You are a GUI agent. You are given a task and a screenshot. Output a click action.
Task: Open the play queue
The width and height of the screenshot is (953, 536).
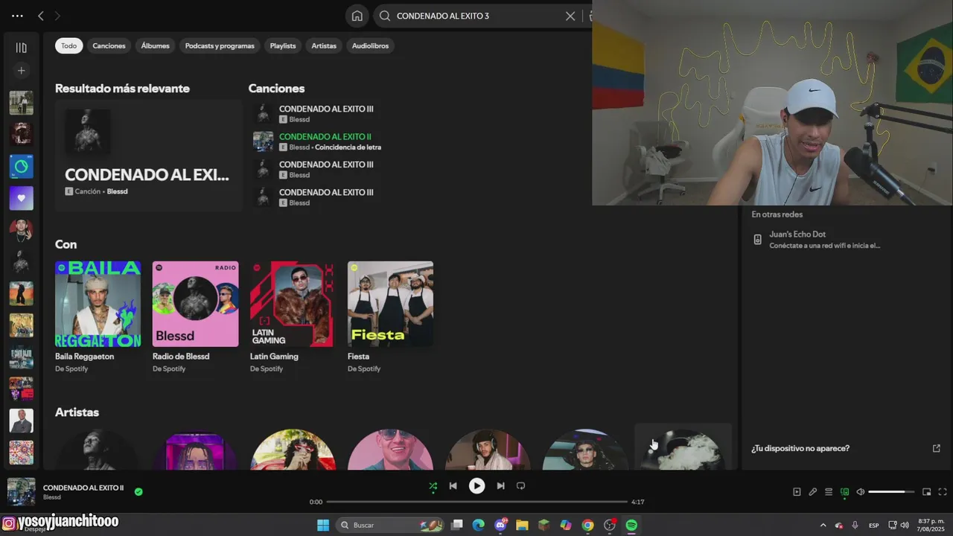(x=829, y=492)
